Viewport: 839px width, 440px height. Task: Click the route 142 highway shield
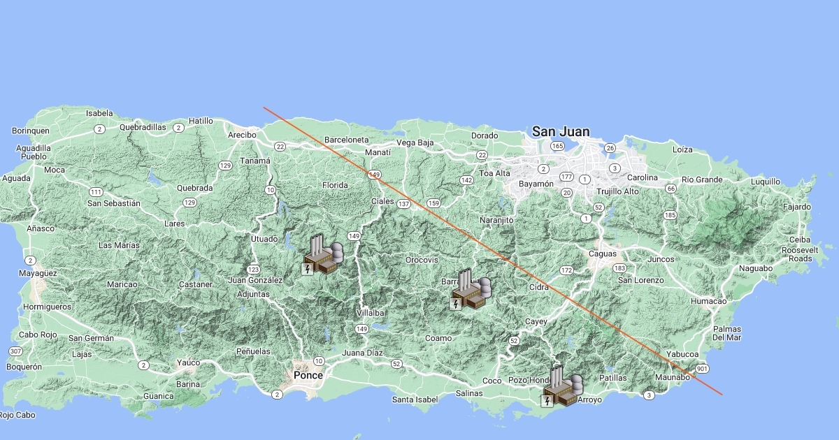pyautogui.click(x=466, y=180)
